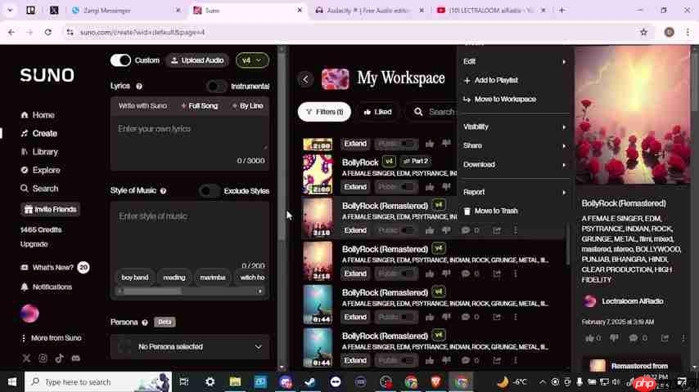Open BollyRock Part 2 track thumbnail
Screen dimensions: 699x392
click(318, 175)
